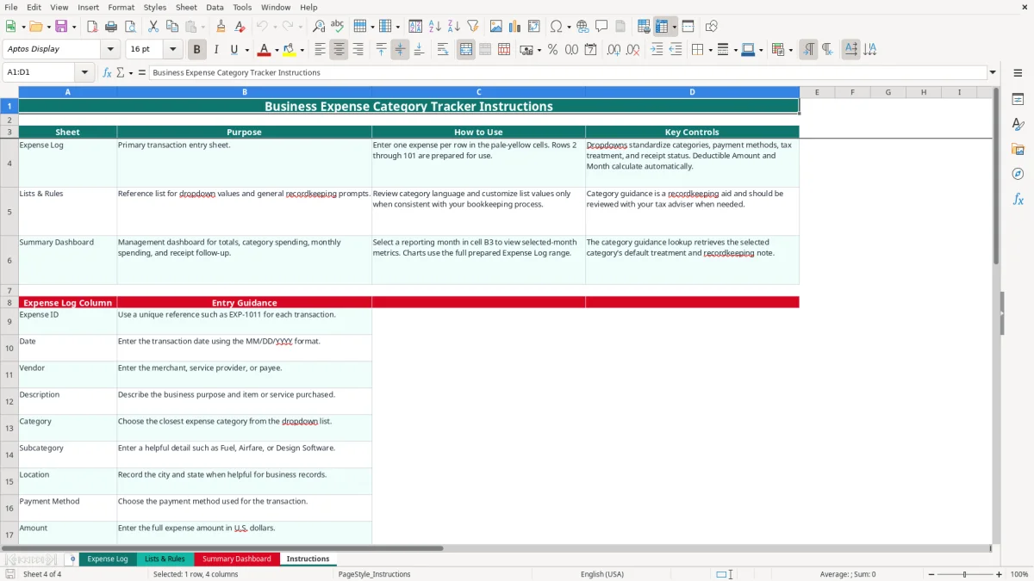Open Find & Replace icon
1034x581 pixels.
(319, 27)
